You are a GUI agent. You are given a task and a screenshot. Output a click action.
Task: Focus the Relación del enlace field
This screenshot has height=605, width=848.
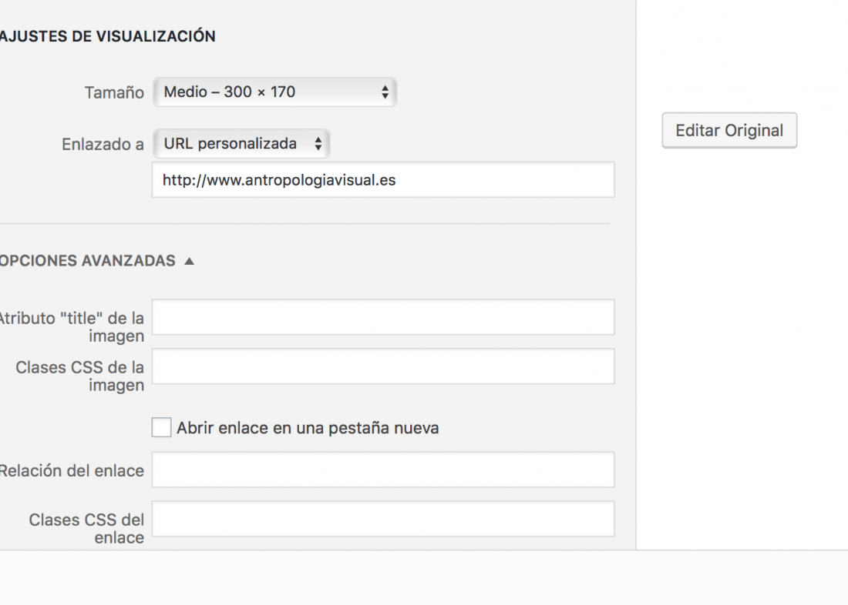point(383,470)
